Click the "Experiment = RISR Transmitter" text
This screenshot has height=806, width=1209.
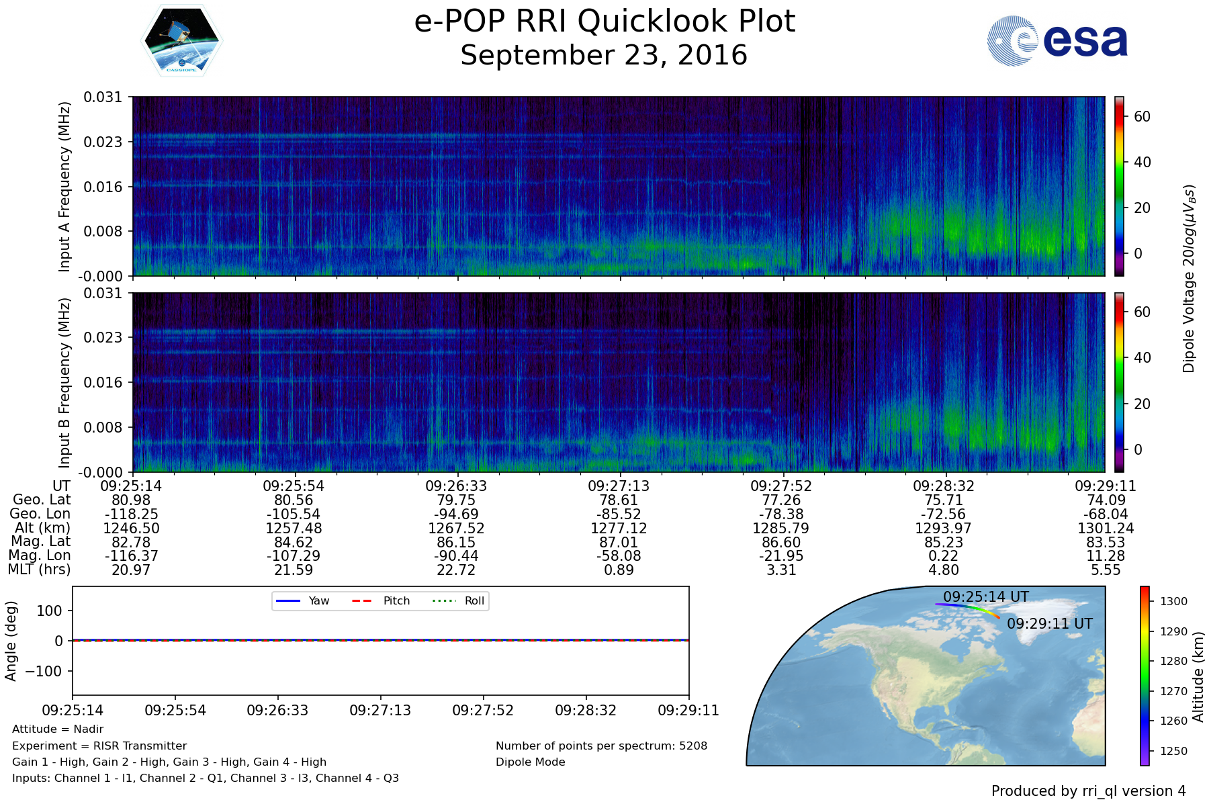point(99,746)
